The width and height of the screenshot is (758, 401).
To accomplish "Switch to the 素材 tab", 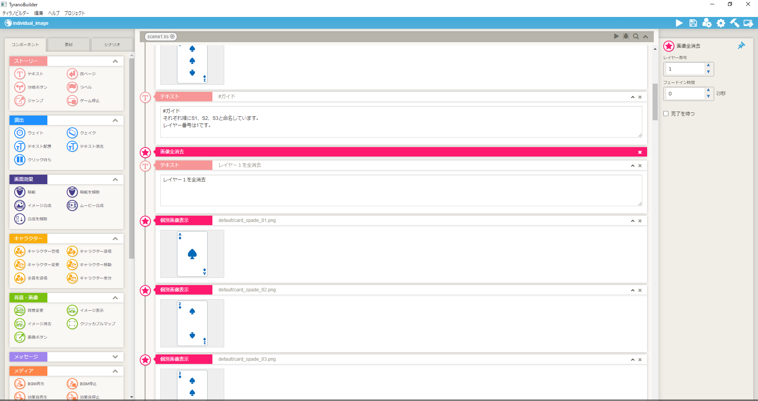I will point(69,45).
